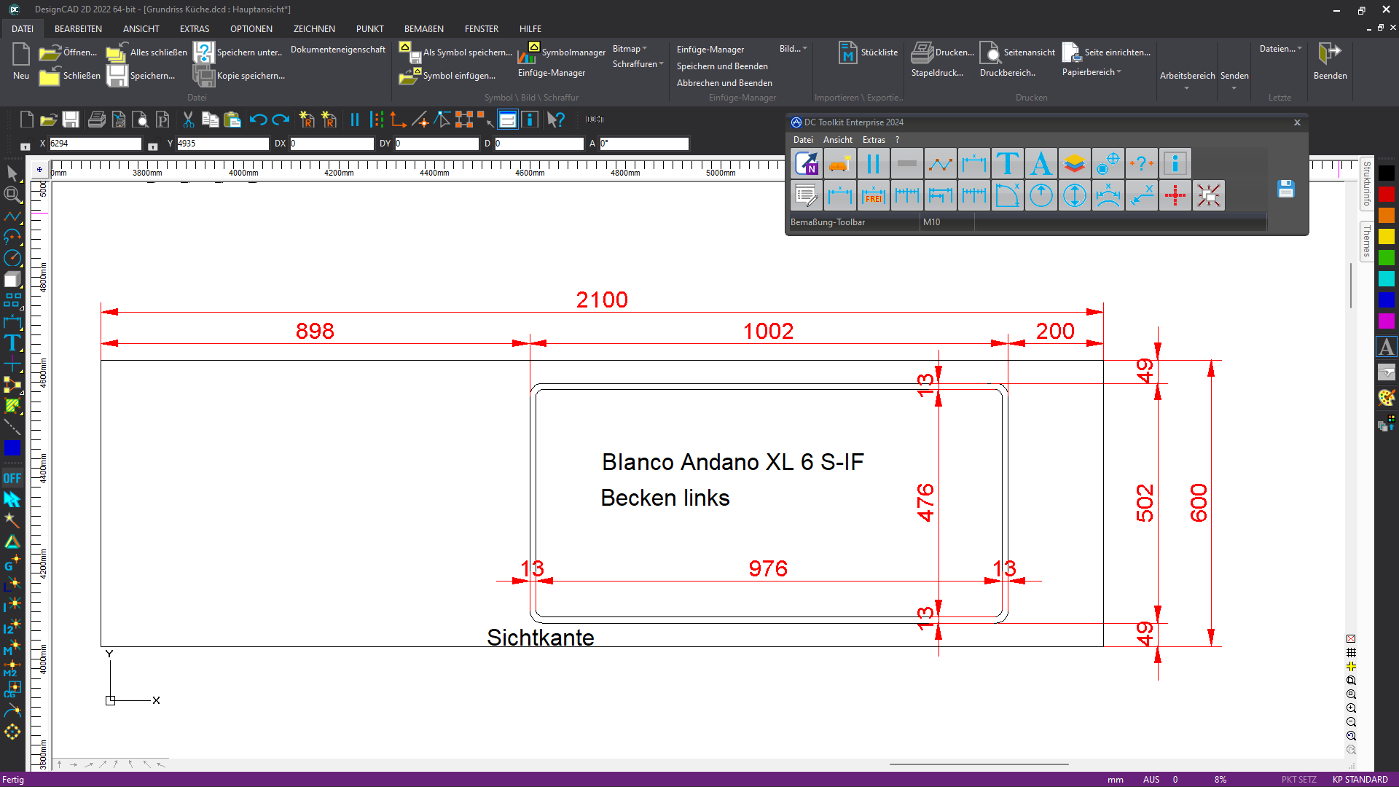Toggle the snap OFF button in left toolbar
This screenshot has width=1399, height=787.
point(12,478)
